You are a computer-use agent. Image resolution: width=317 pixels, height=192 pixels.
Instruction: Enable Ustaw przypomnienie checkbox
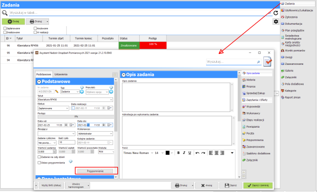39,163
